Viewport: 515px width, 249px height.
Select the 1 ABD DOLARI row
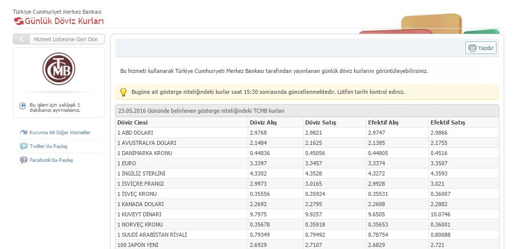[136, 133]
